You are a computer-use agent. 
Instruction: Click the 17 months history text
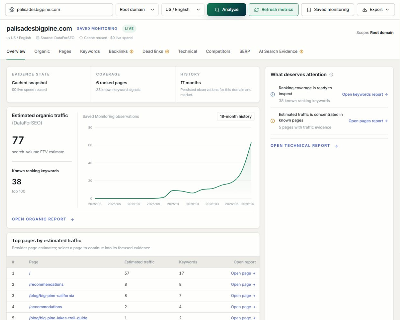pyautogui.click(x=191, y=83)
